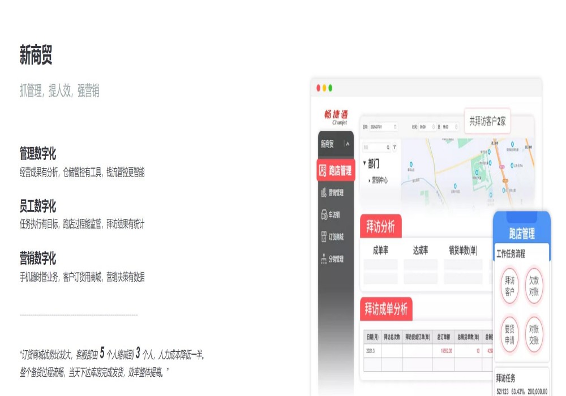Click the 营销管理 bar chart icon
The image size is (566, 396).
(x=323, y=192)
